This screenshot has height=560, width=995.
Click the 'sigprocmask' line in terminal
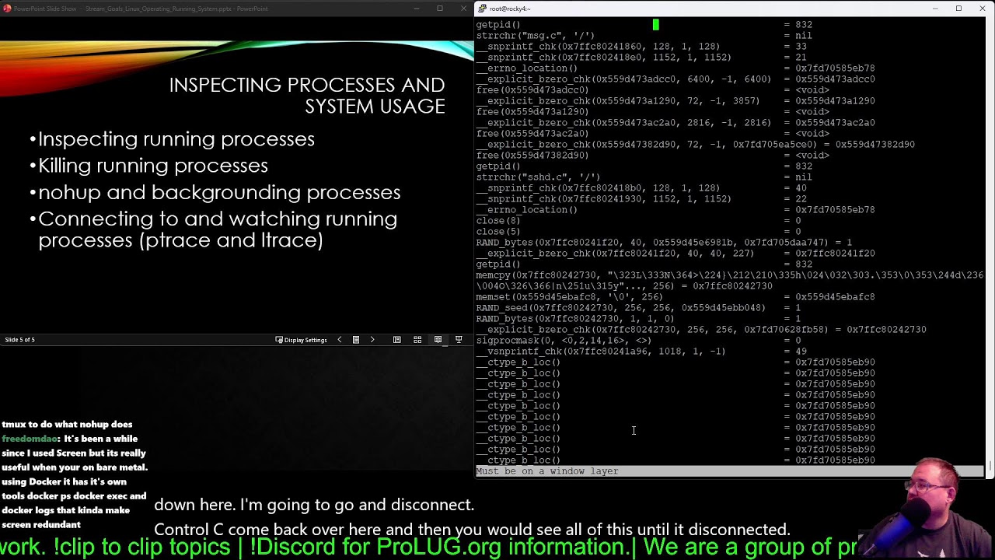click(638, 341)
